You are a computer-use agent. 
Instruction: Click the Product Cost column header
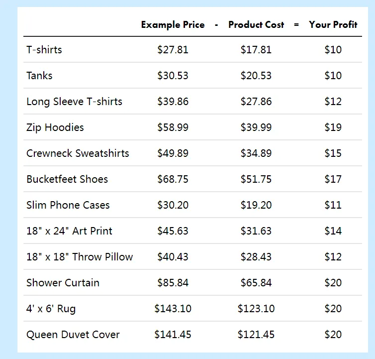256,24
